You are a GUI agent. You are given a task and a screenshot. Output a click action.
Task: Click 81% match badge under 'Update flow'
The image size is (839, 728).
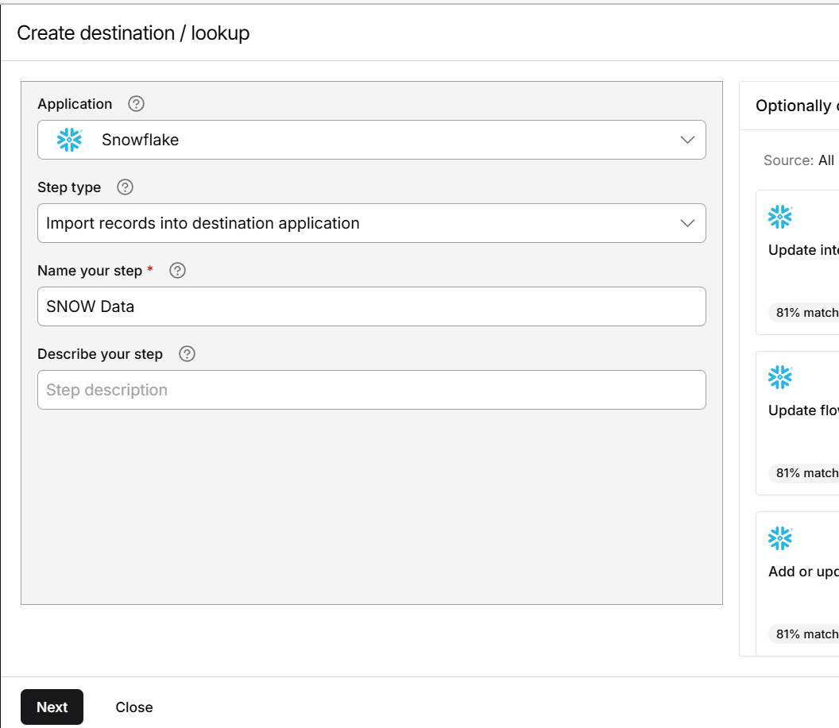pyautogui.click(x=806, y=473)
